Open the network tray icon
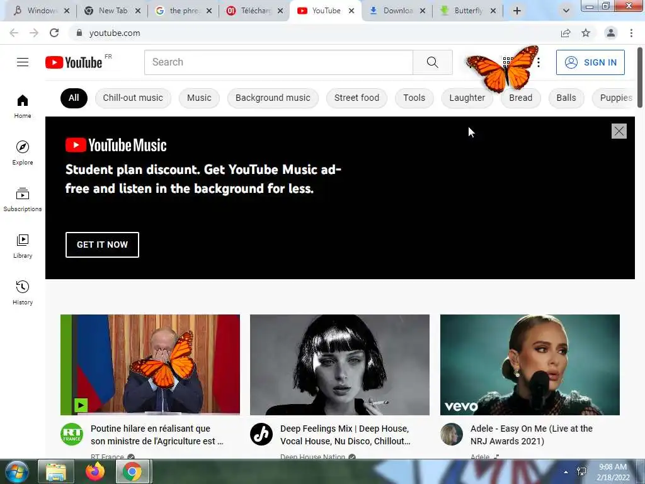The image size is (645, 484). 581,471
